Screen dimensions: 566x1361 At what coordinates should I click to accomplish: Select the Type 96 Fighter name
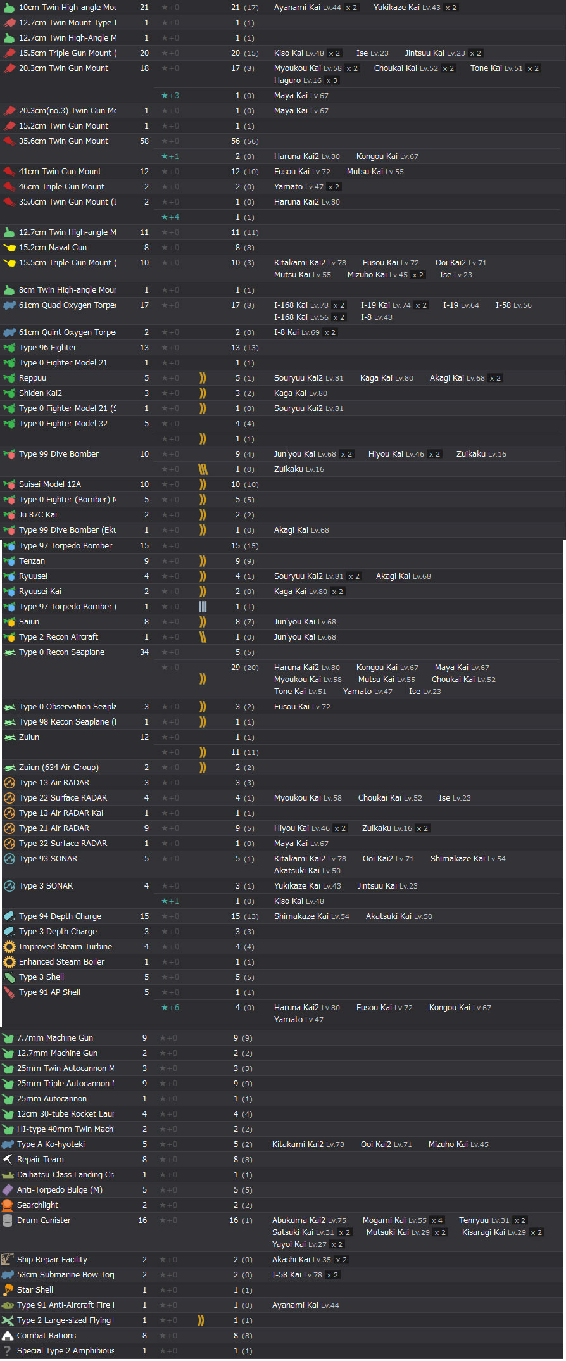click(x=47, y=348)
